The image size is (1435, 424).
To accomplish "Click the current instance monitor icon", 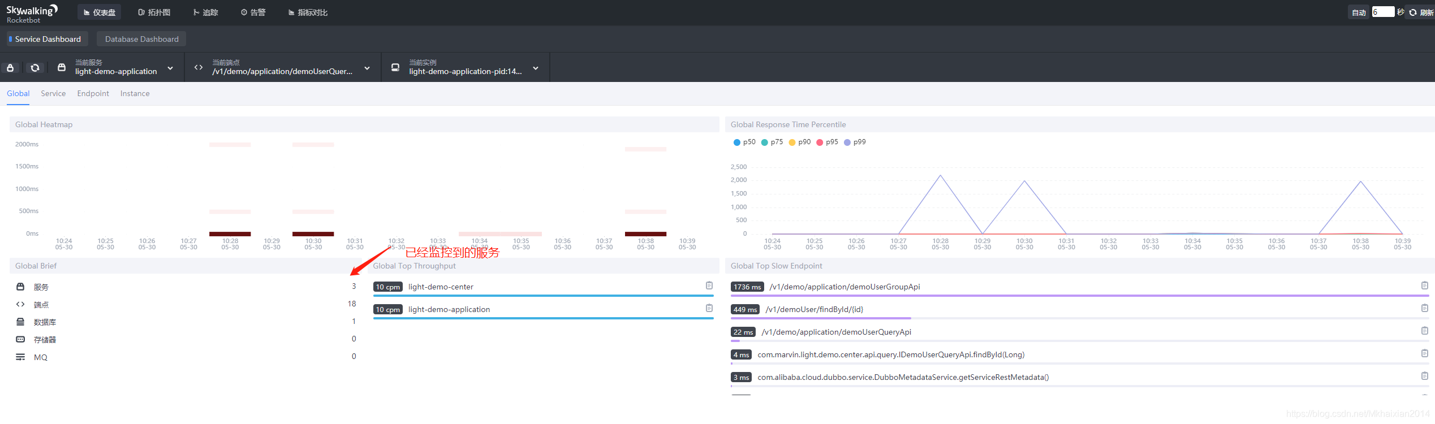I will tap(395, 67).
